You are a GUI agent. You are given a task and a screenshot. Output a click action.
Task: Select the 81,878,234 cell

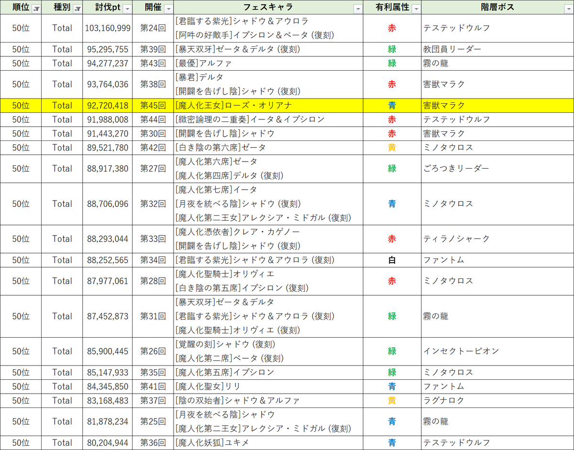(107, 421)
